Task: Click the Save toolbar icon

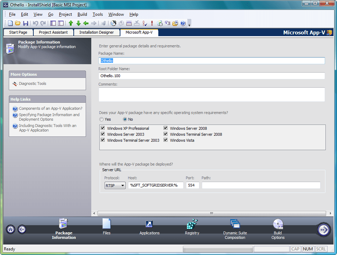Action: (26, 23)
